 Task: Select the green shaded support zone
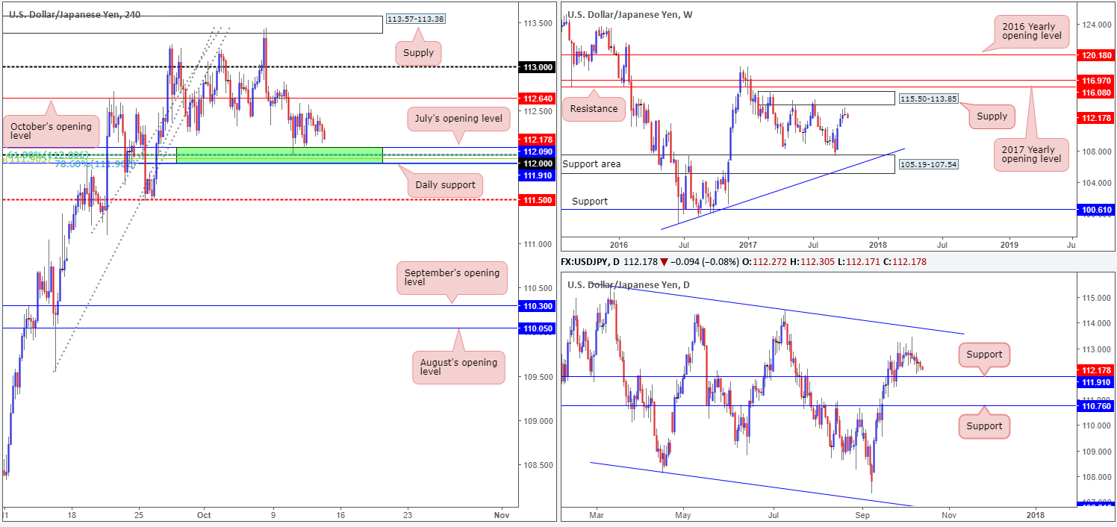pyautogui.click(x=279, y=155)
